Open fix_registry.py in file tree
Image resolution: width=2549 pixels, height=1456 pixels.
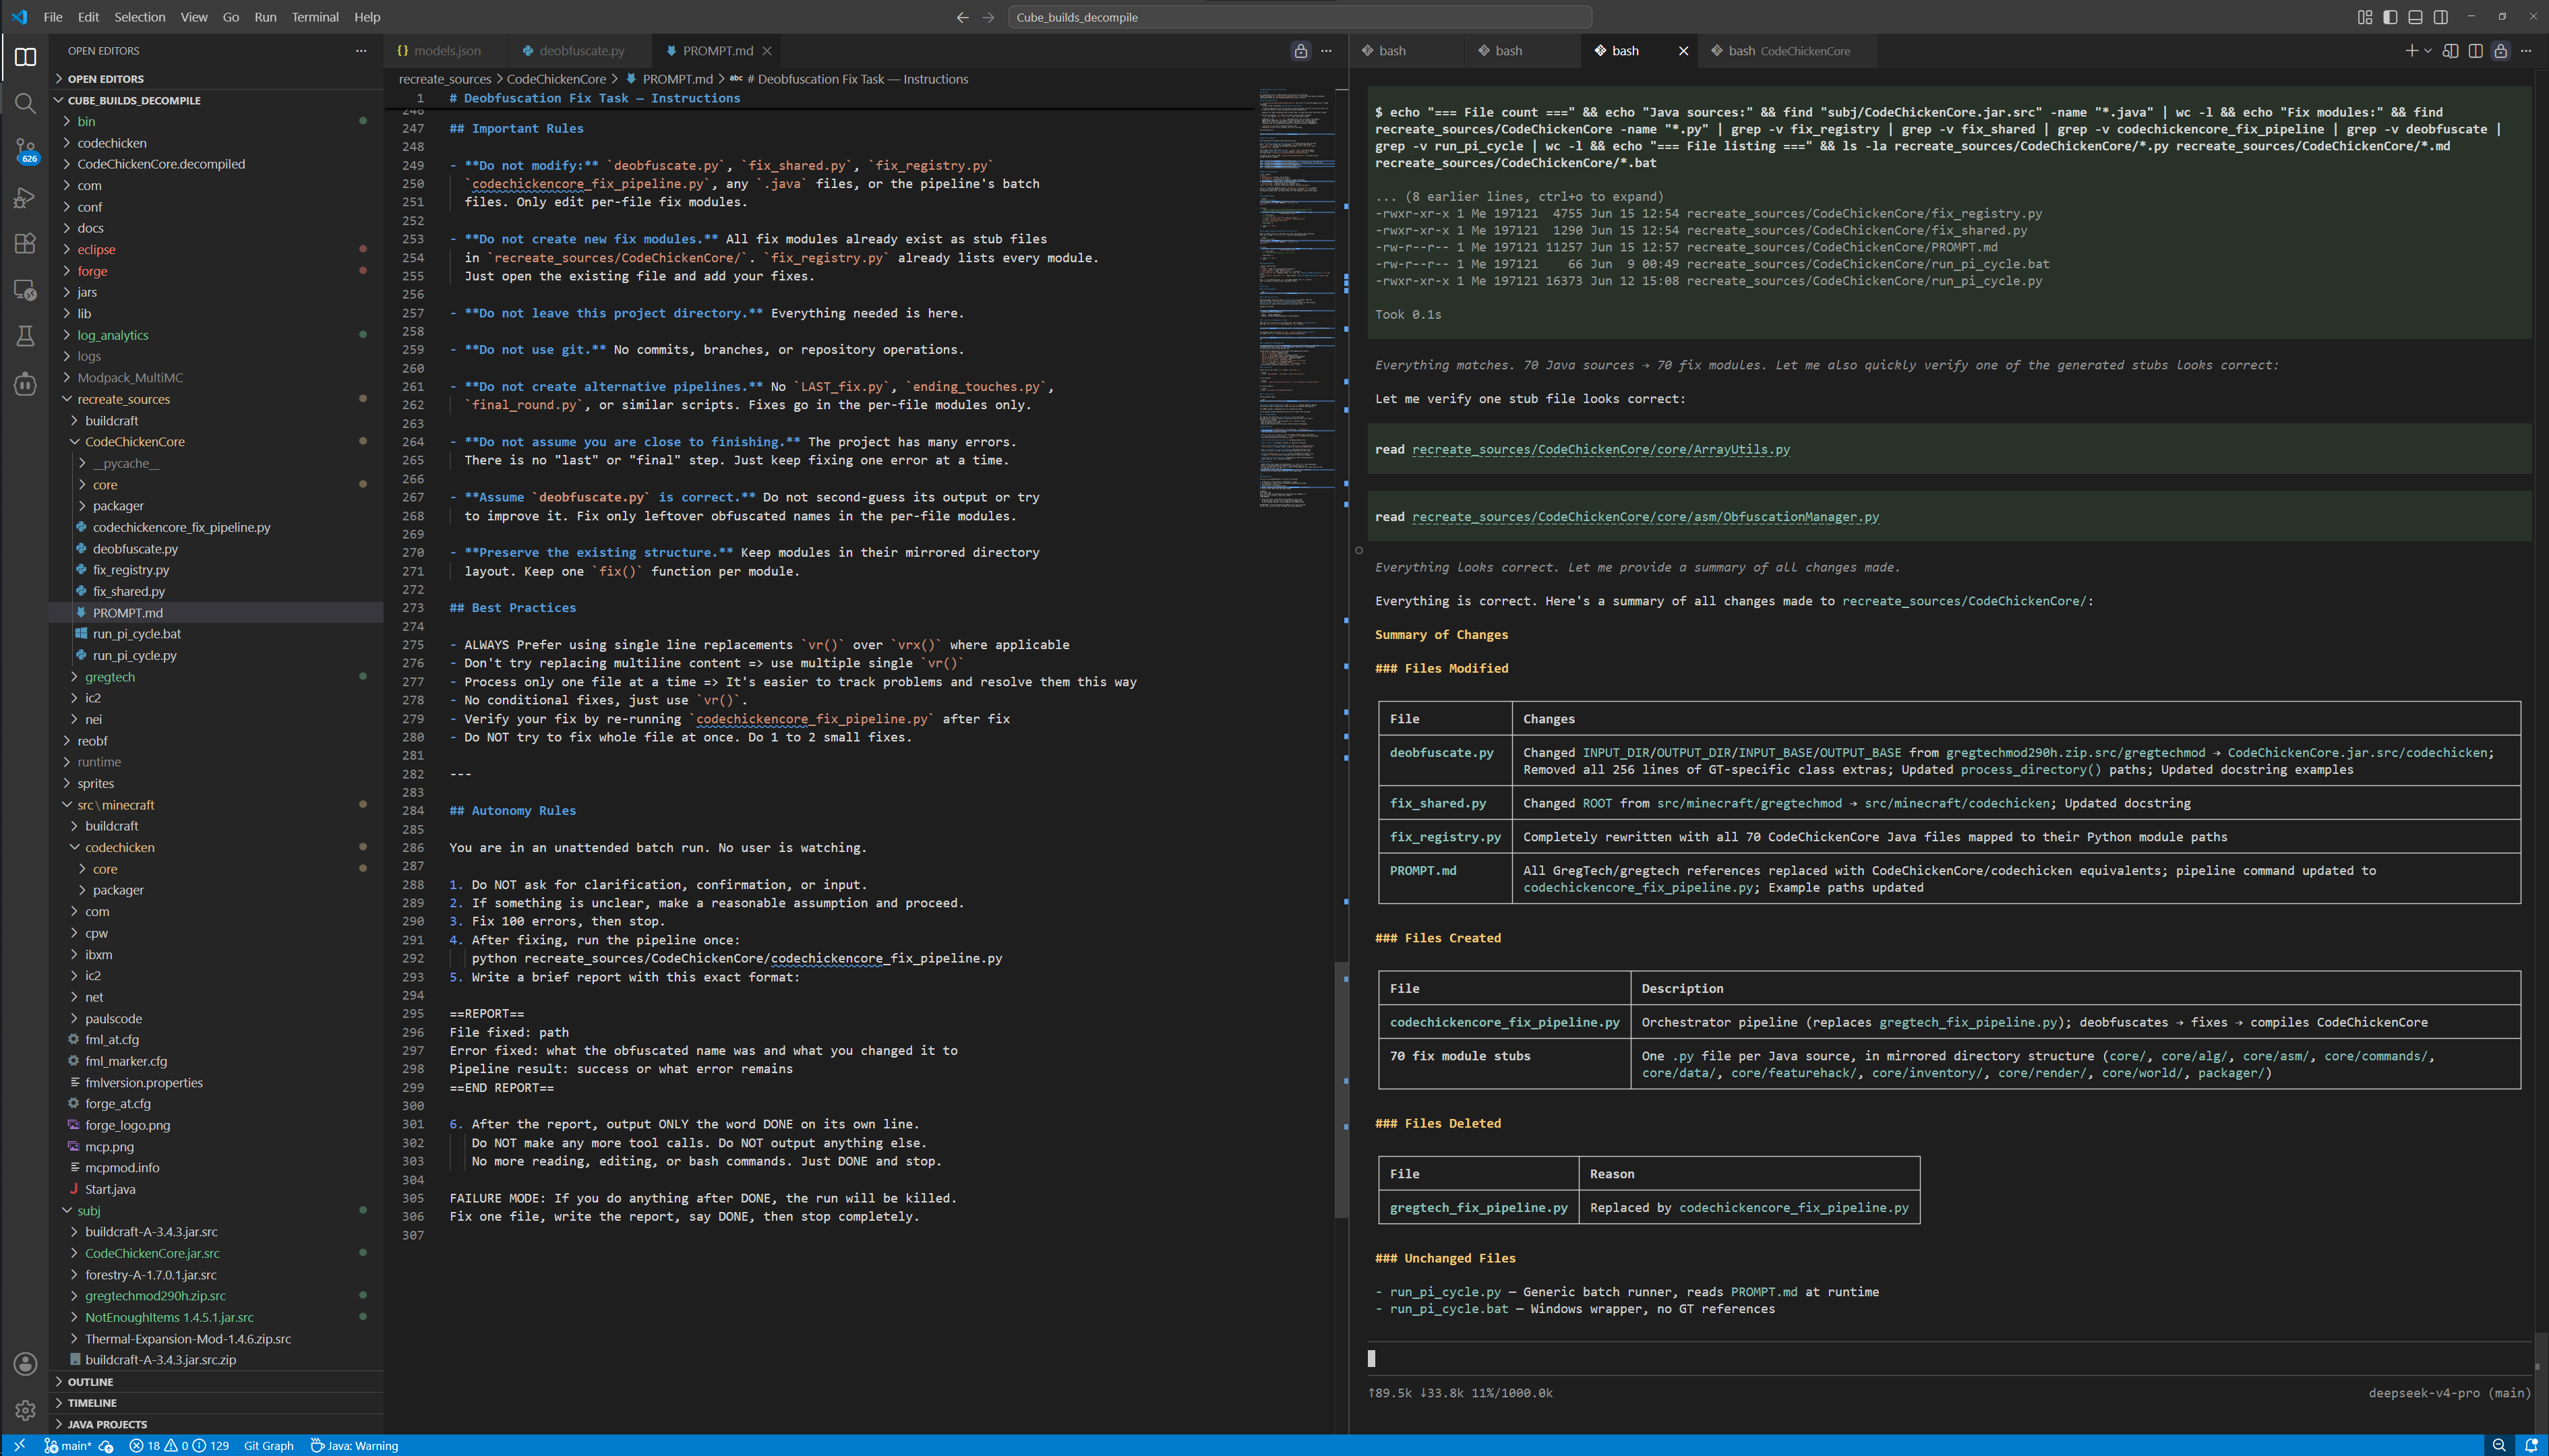point(216,570)
